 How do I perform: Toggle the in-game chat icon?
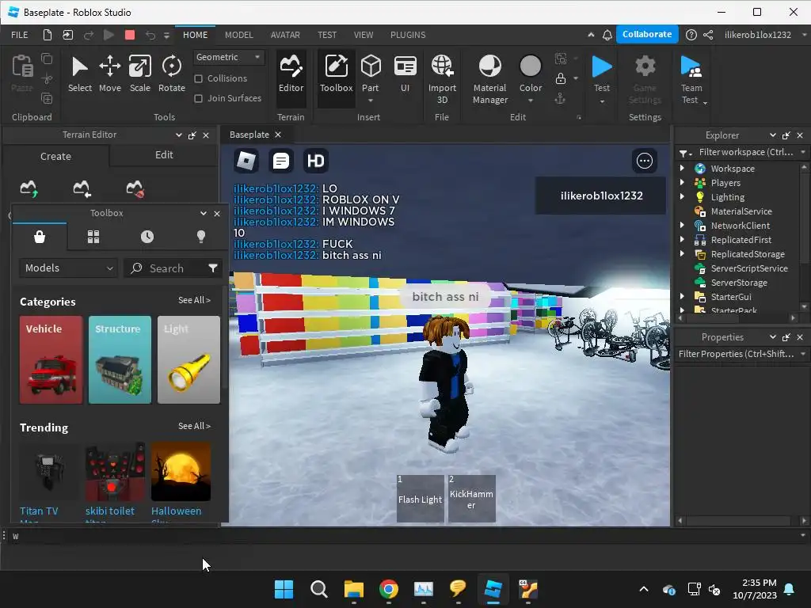coord(281,161)
